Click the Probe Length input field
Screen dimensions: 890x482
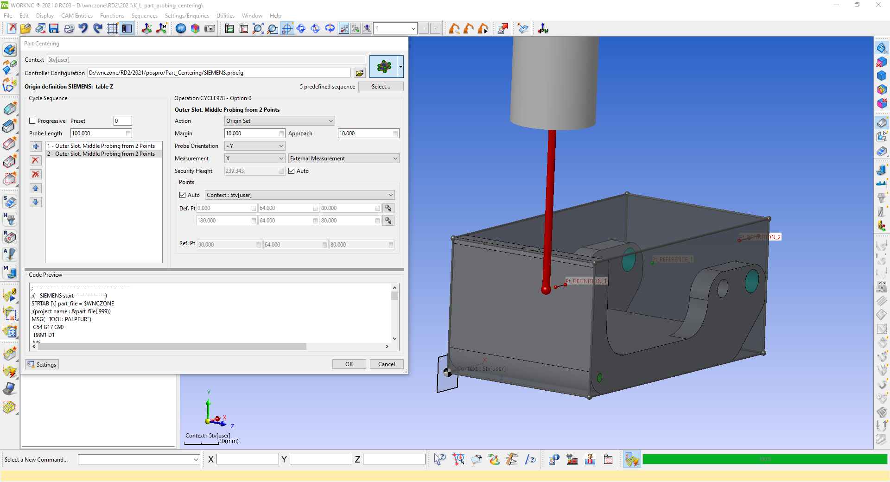[x=101, y=133]
